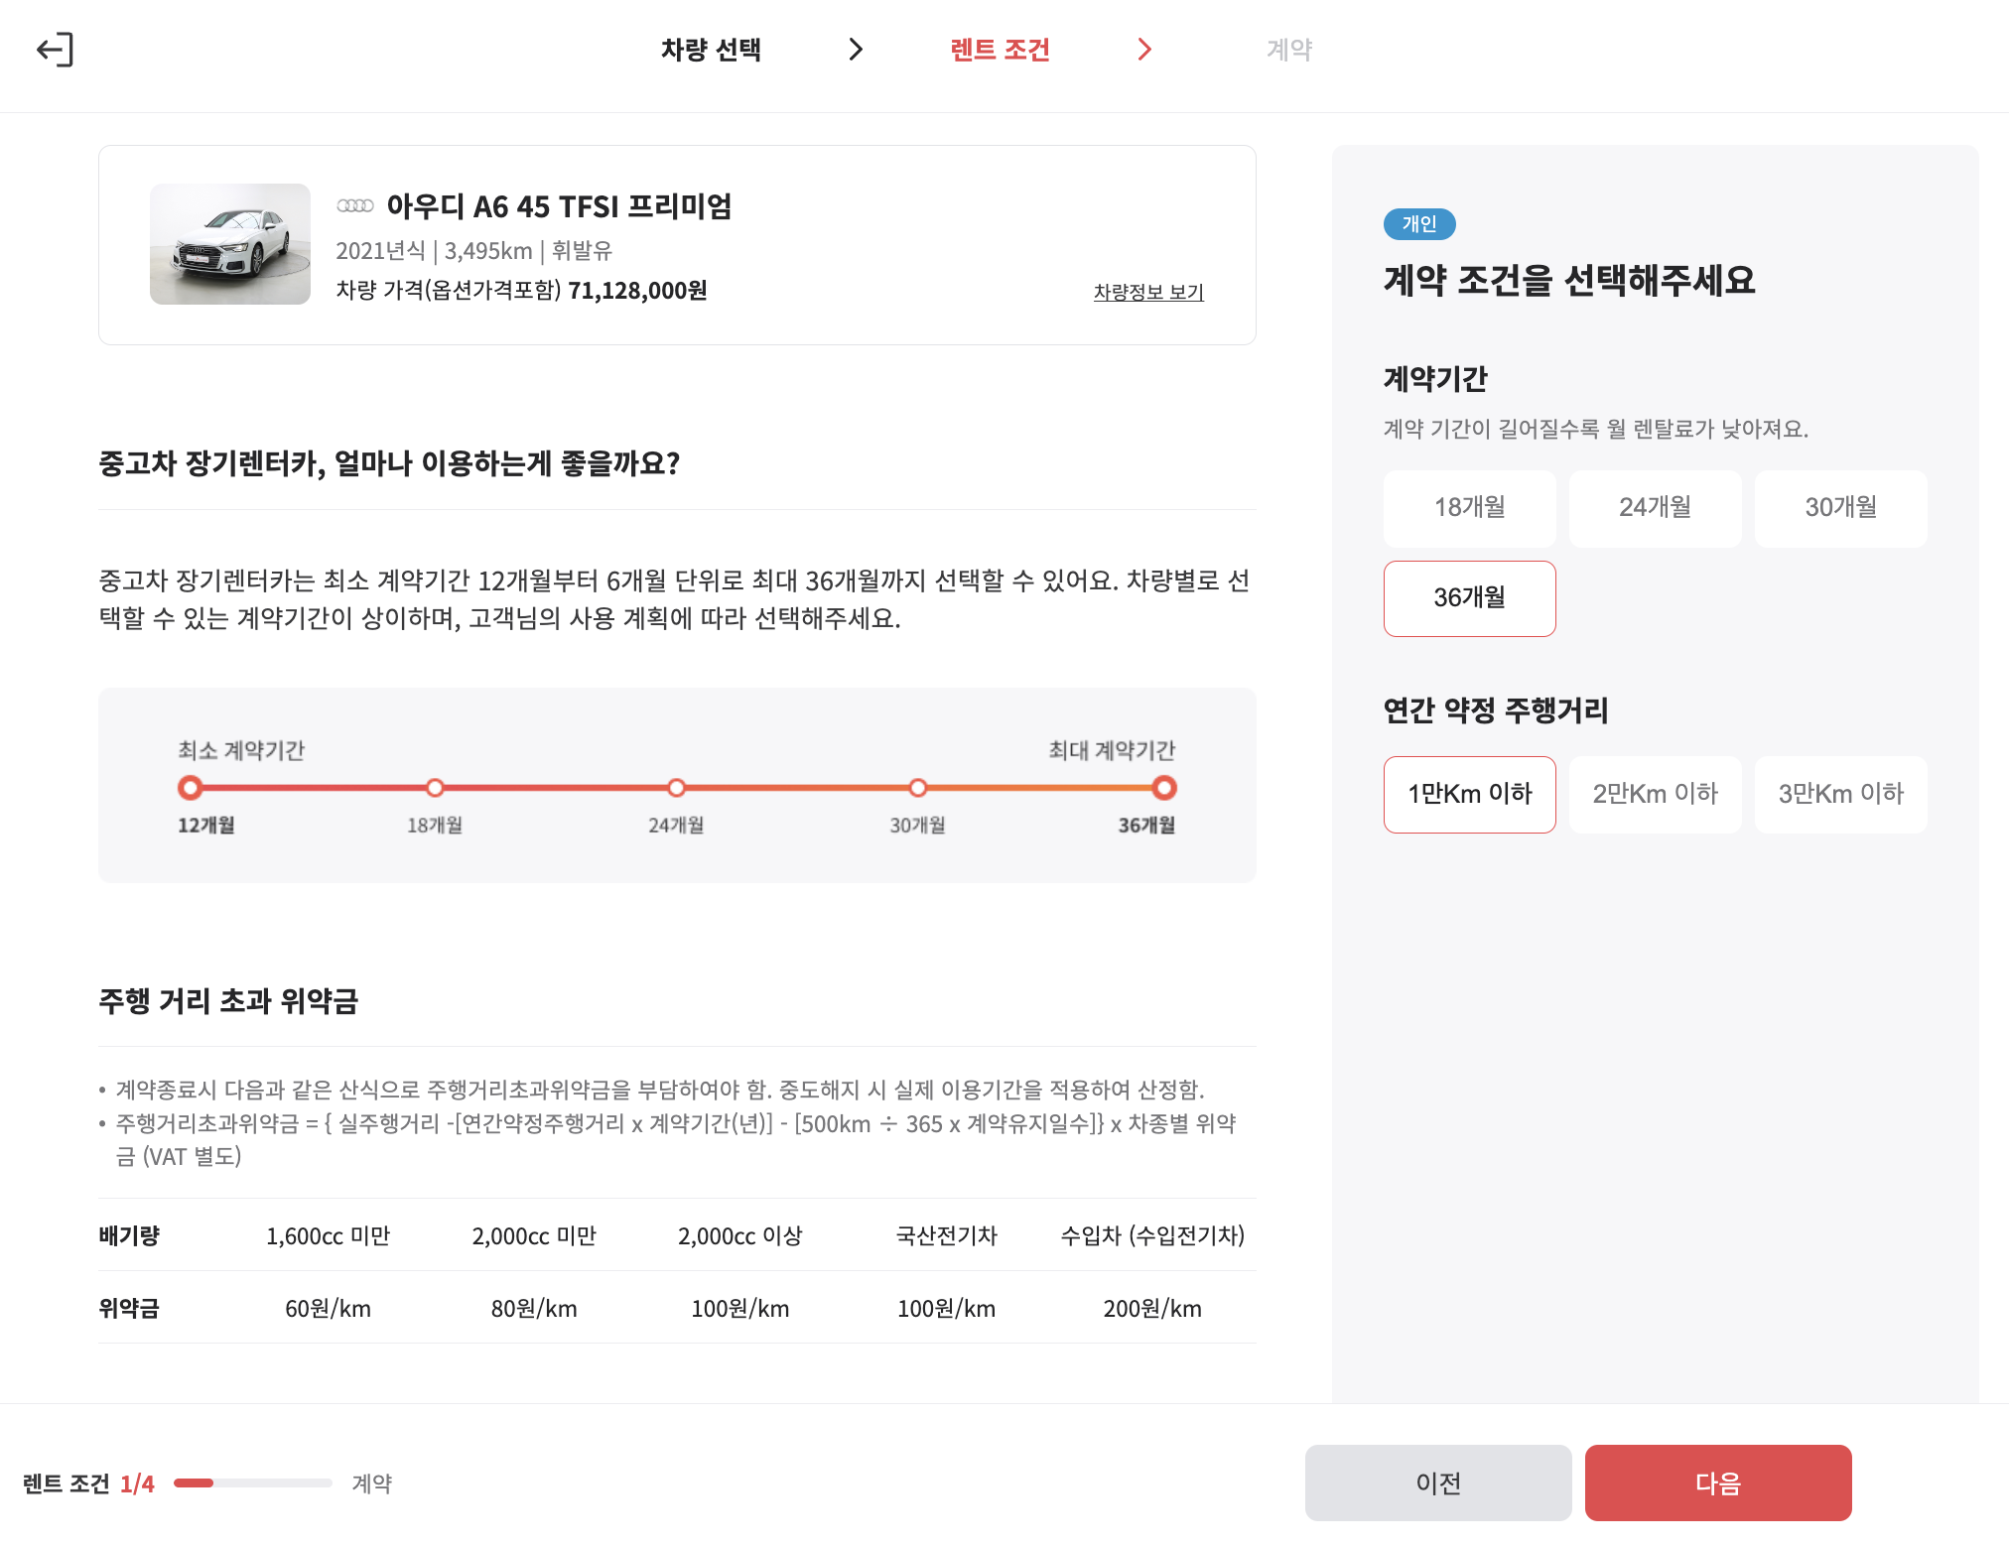Choose 3만Km 이하 annual mileage
This screenshot has width=2009, height=1546.
click(1840, 795)
